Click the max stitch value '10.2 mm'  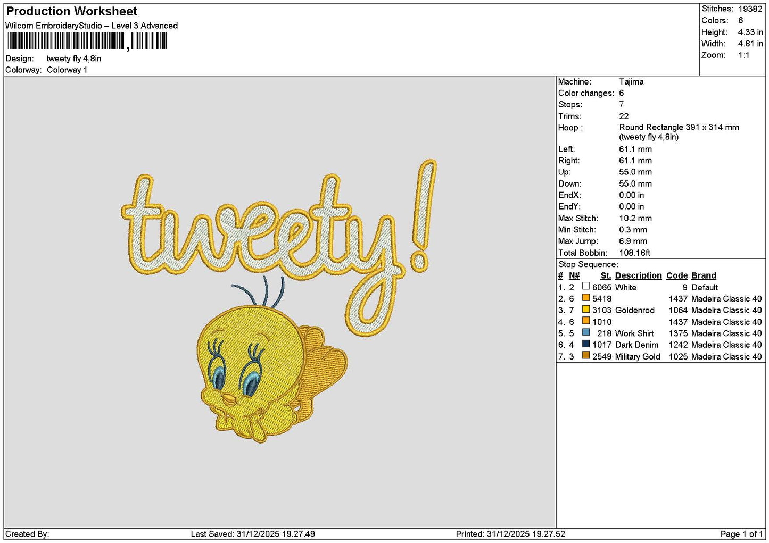pyautogui.click(x=635, y=218)
